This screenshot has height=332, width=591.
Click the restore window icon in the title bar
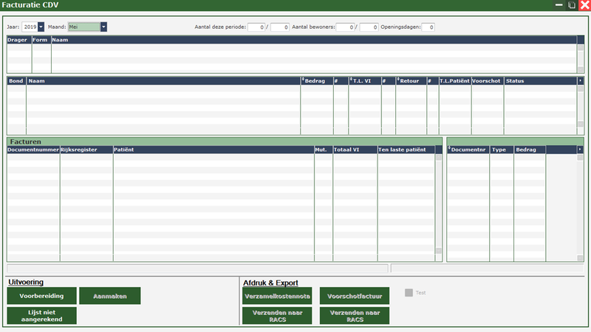pyautogui.click(x=571, y=5)
